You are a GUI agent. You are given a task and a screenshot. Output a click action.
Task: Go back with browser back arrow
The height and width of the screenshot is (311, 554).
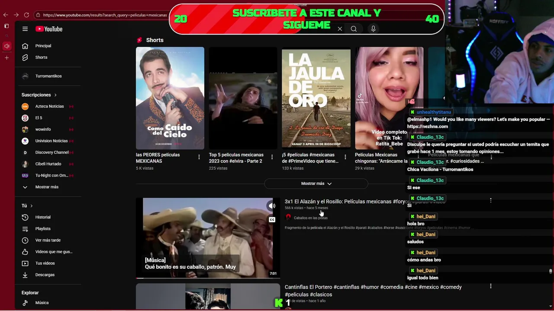pos(6,15)
